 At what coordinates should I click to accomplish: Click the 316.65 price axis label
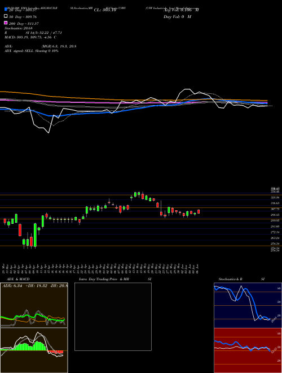275,203
